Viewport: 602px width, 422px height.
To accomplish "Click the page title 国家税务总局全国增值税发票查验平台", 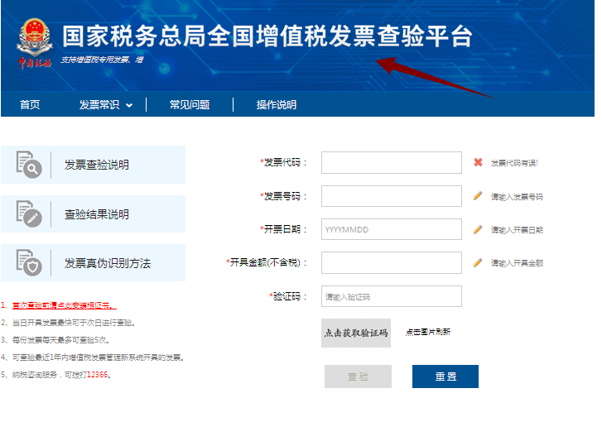I will pos(267,36).
